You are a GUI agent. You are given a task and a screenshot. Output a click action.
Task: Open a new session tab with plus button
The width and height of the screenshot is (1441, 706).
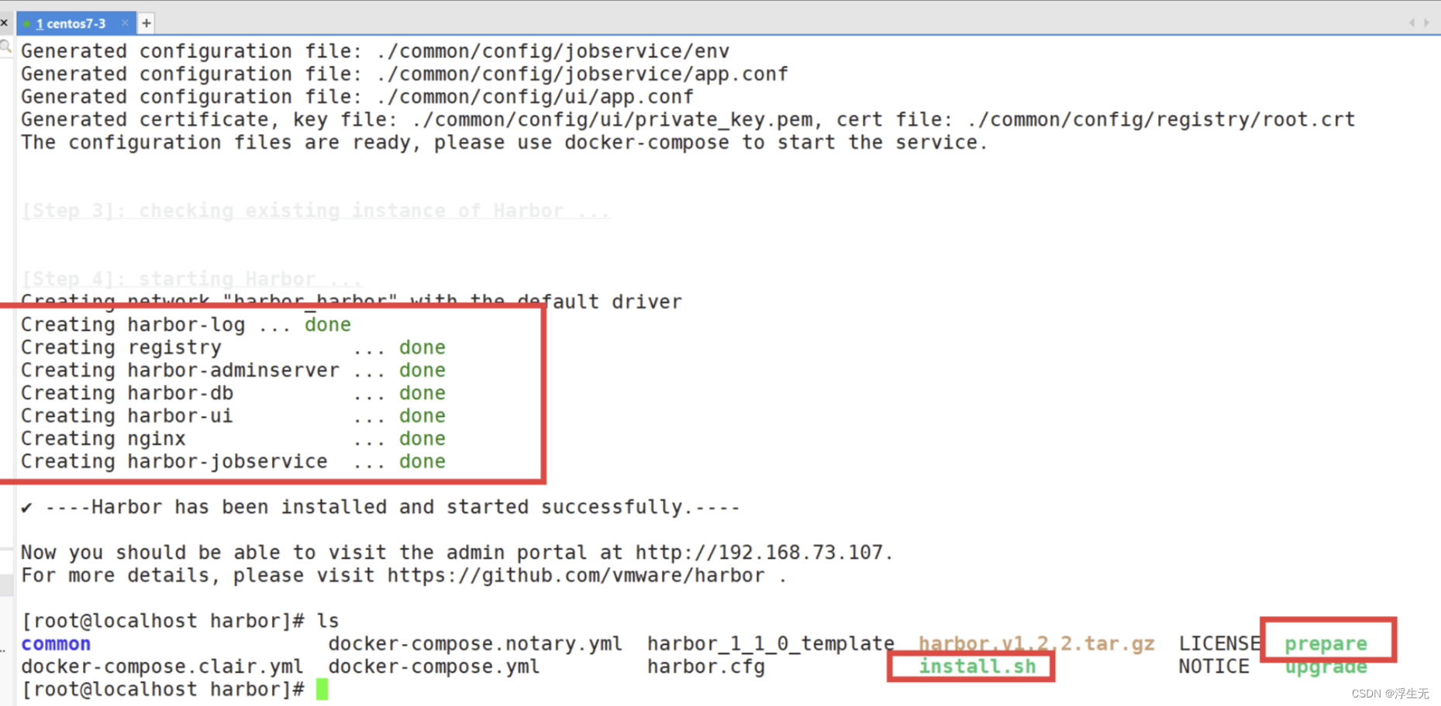[x=147, y=23]
